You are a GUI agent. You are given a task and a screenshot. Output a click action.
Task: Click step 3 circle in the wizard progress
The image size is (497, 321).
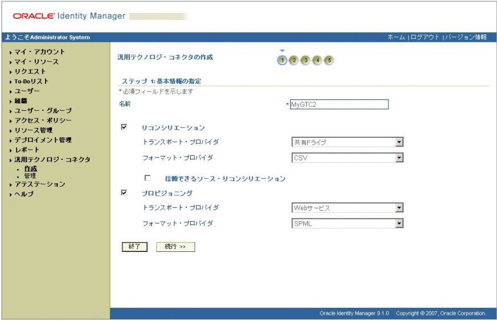tap(306, 60)
